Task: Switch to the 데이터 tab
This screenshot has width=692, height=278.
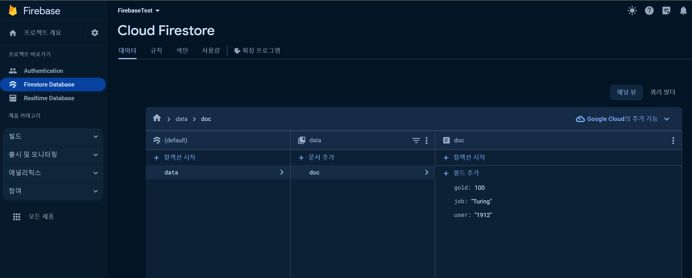Action: 127,51
